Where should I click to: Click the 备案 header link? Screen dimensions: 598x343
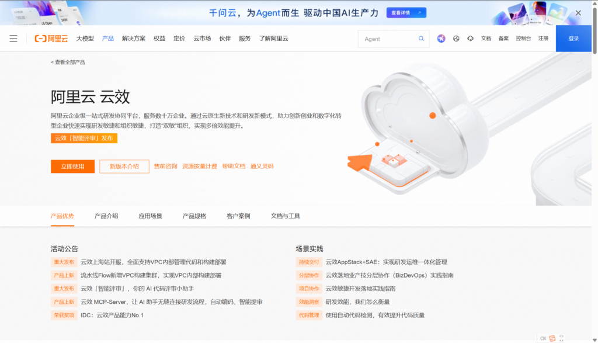tap(503, 39)
